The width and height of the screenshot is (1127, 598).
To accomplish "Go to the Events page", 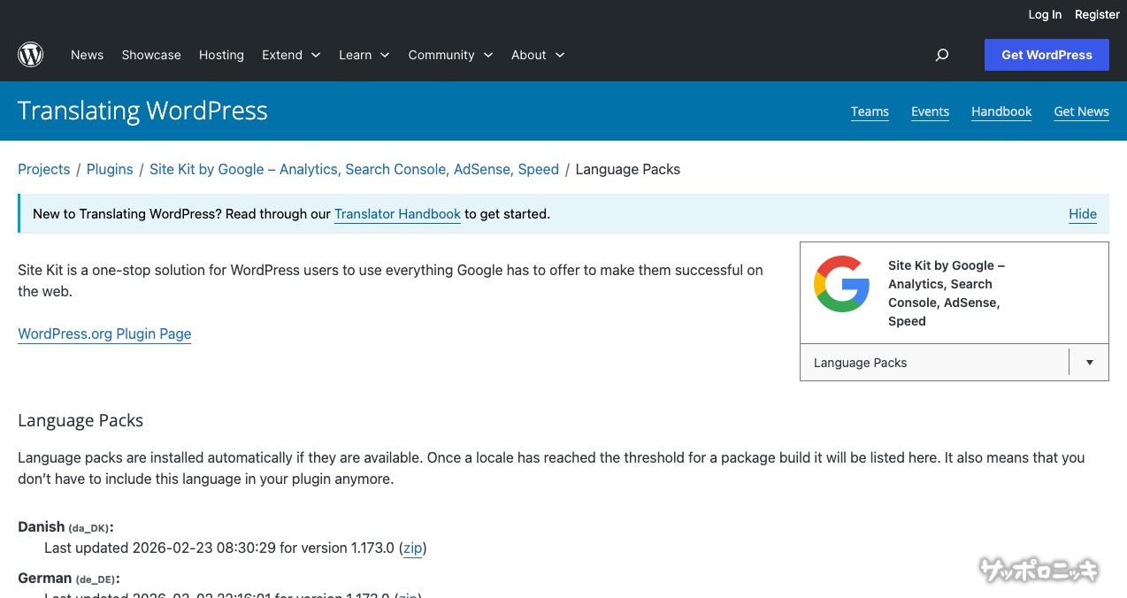I will pyautogui.click(x=930, y=111).
